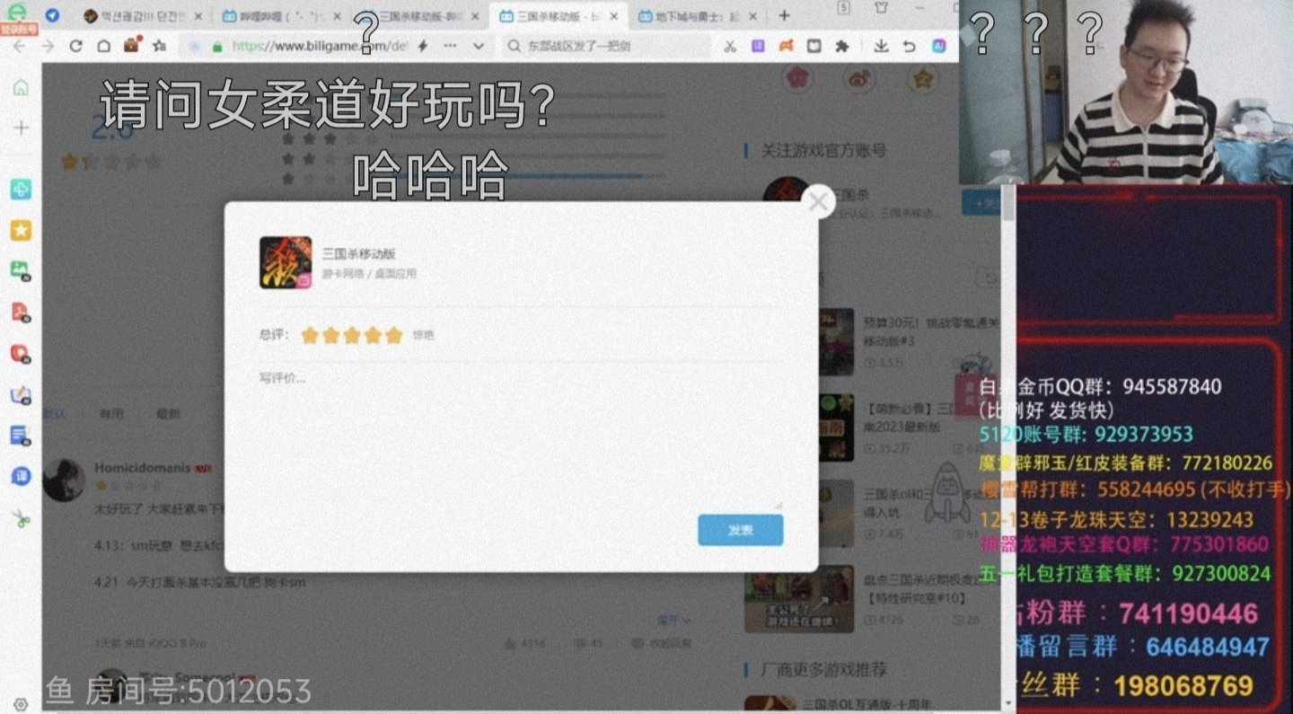Click the briefcase icon with red badge
The height and width of the screenshot is (714, 1293).
click(132, 45)
